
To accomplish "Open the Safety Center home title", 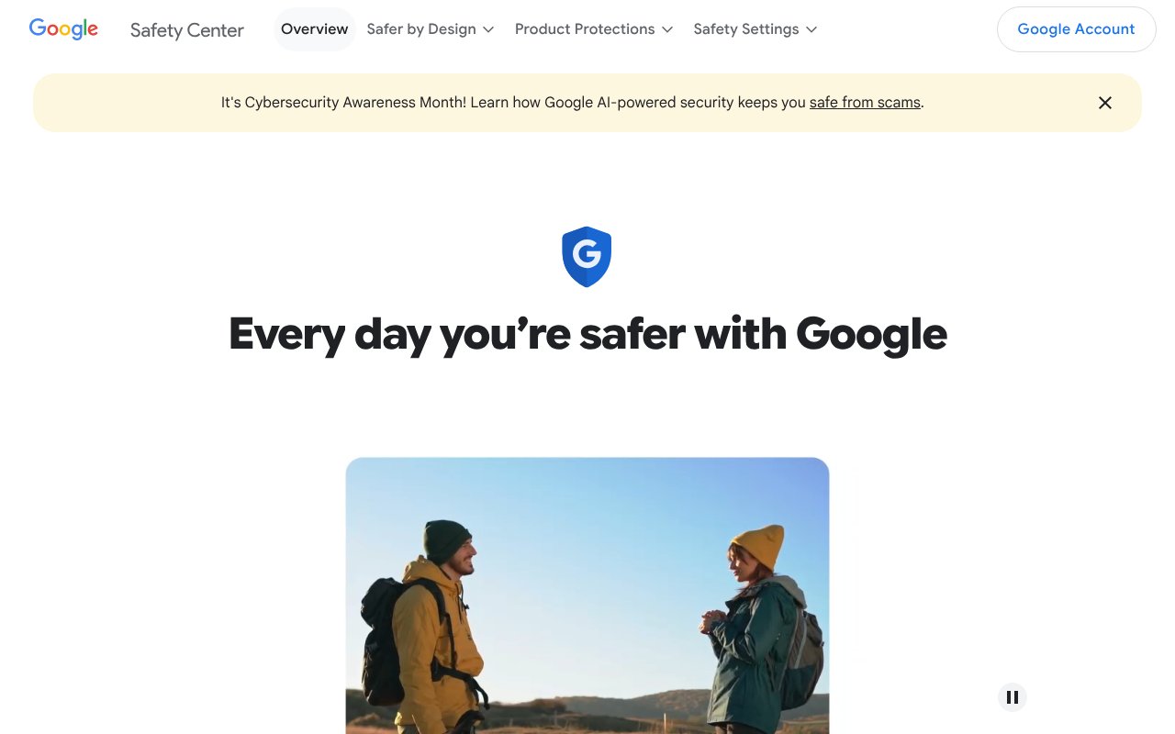I will click(x=187, y=30).
